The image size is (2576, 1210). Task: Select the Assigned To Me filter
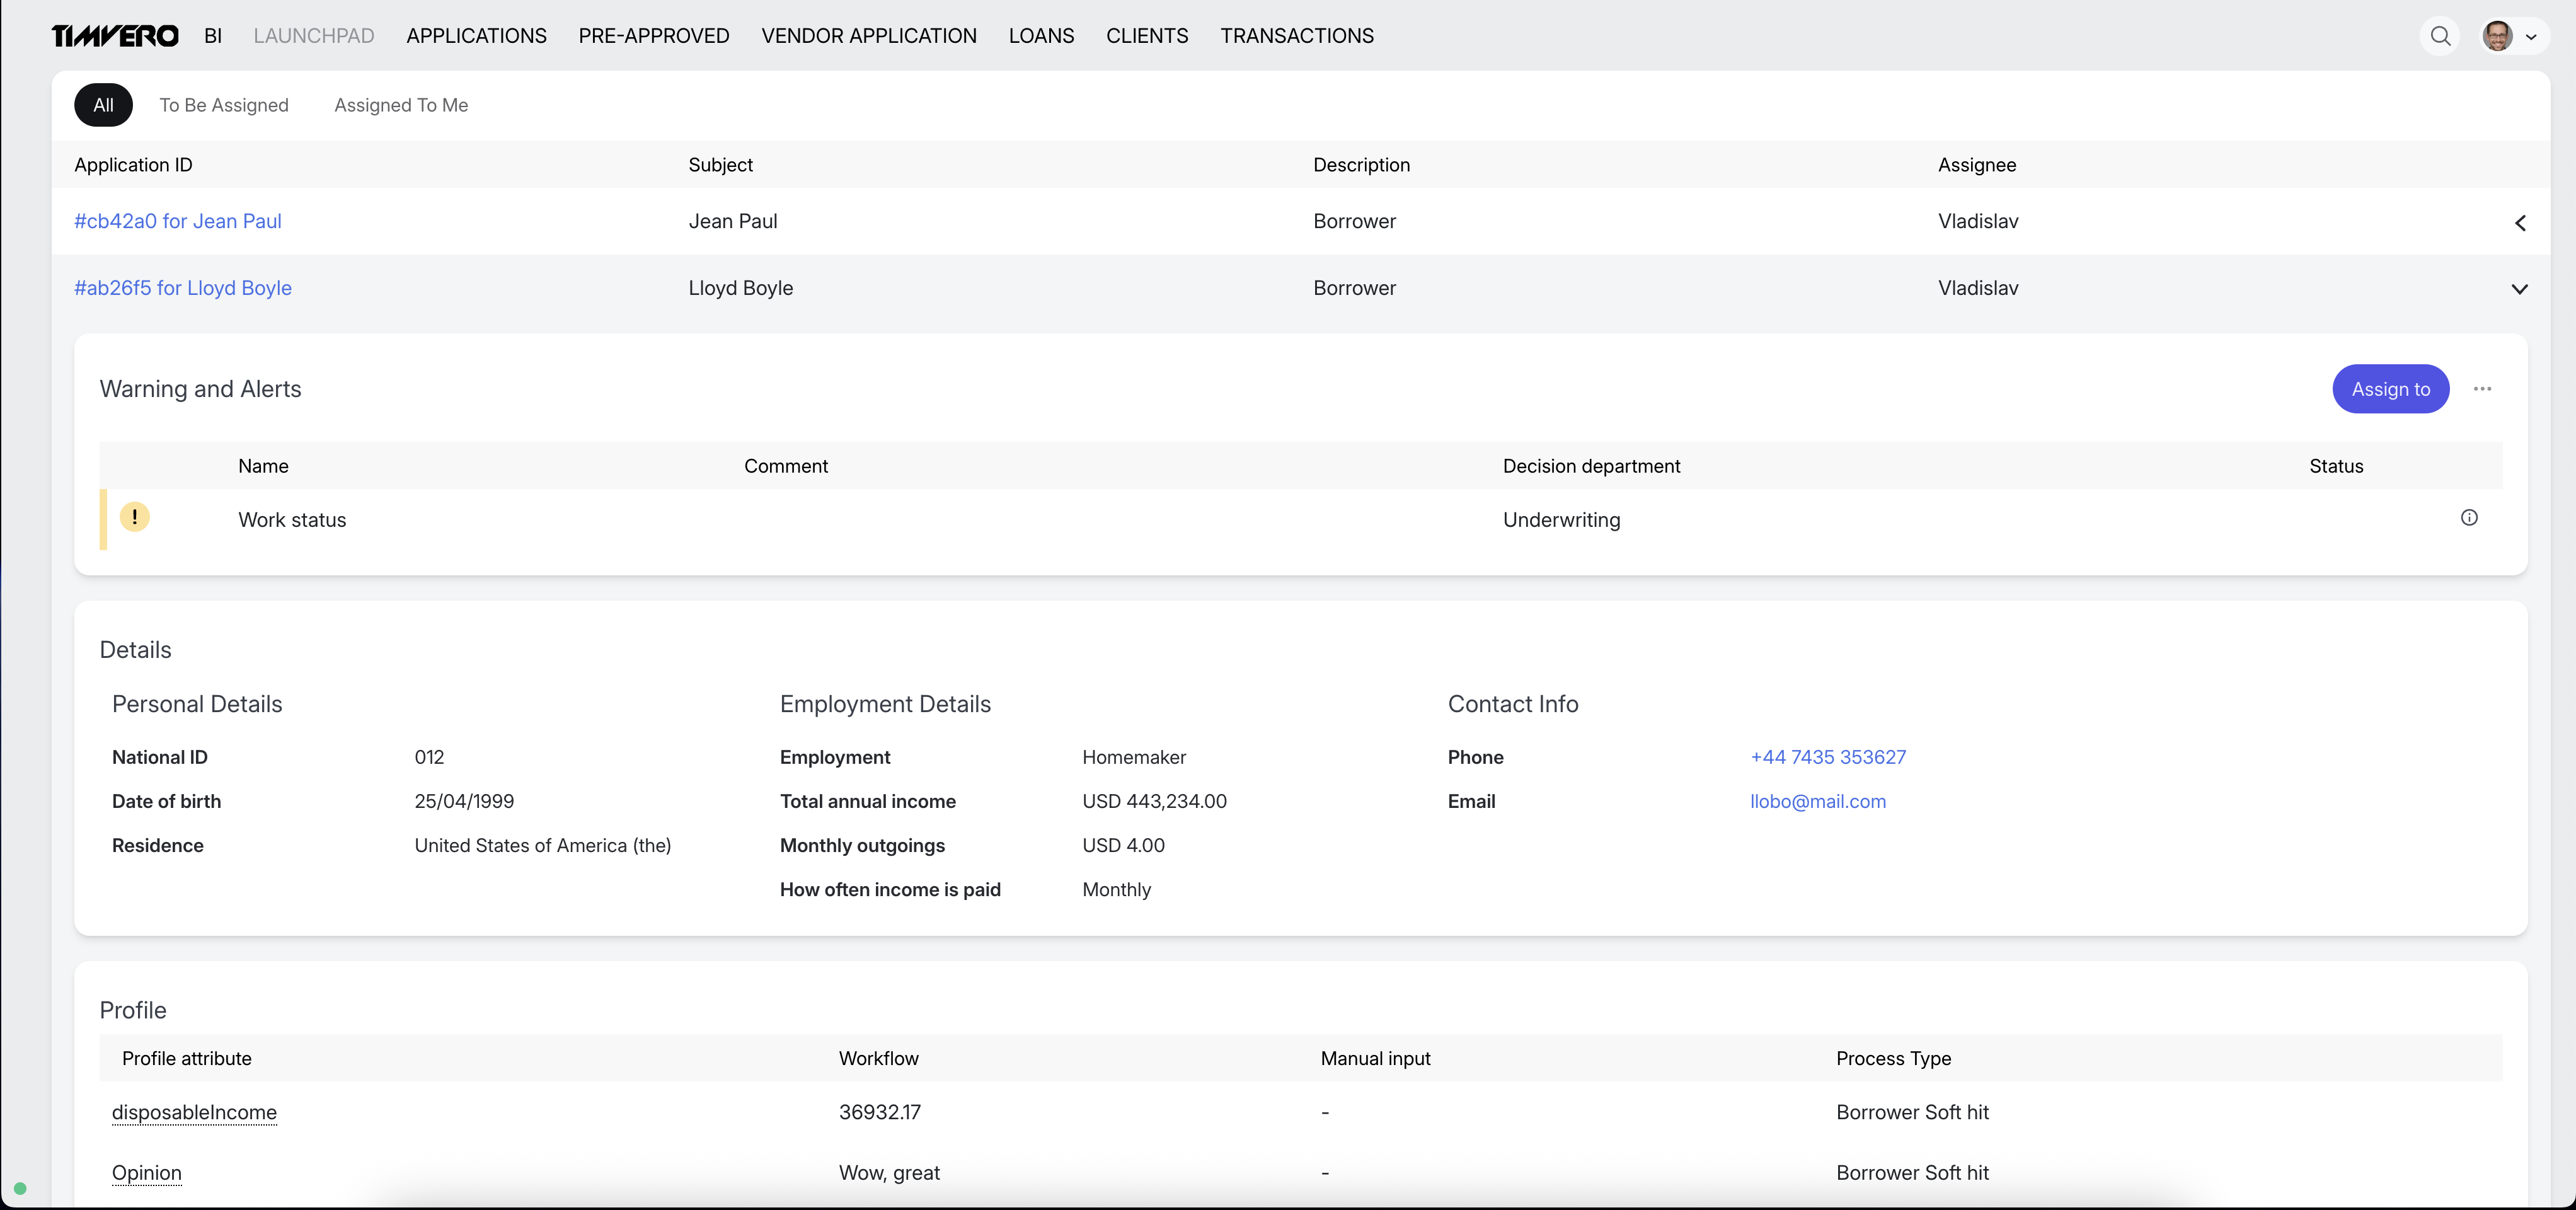click(401, 105)
